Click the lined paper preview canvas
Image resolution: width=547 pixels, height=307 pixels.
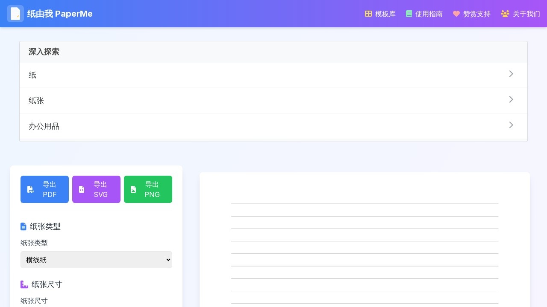pos(365,247)
